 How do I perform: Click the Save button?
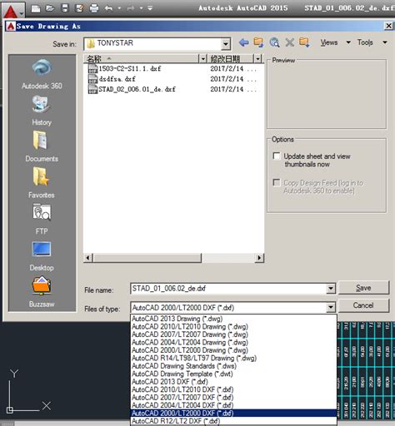point(363,288)
